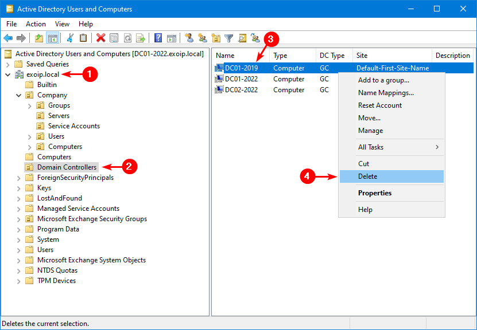Expand the ForeignSecurityPrincipals node
Image resolution: width=477 pixels, height=330 pixels.
[19, 178]
